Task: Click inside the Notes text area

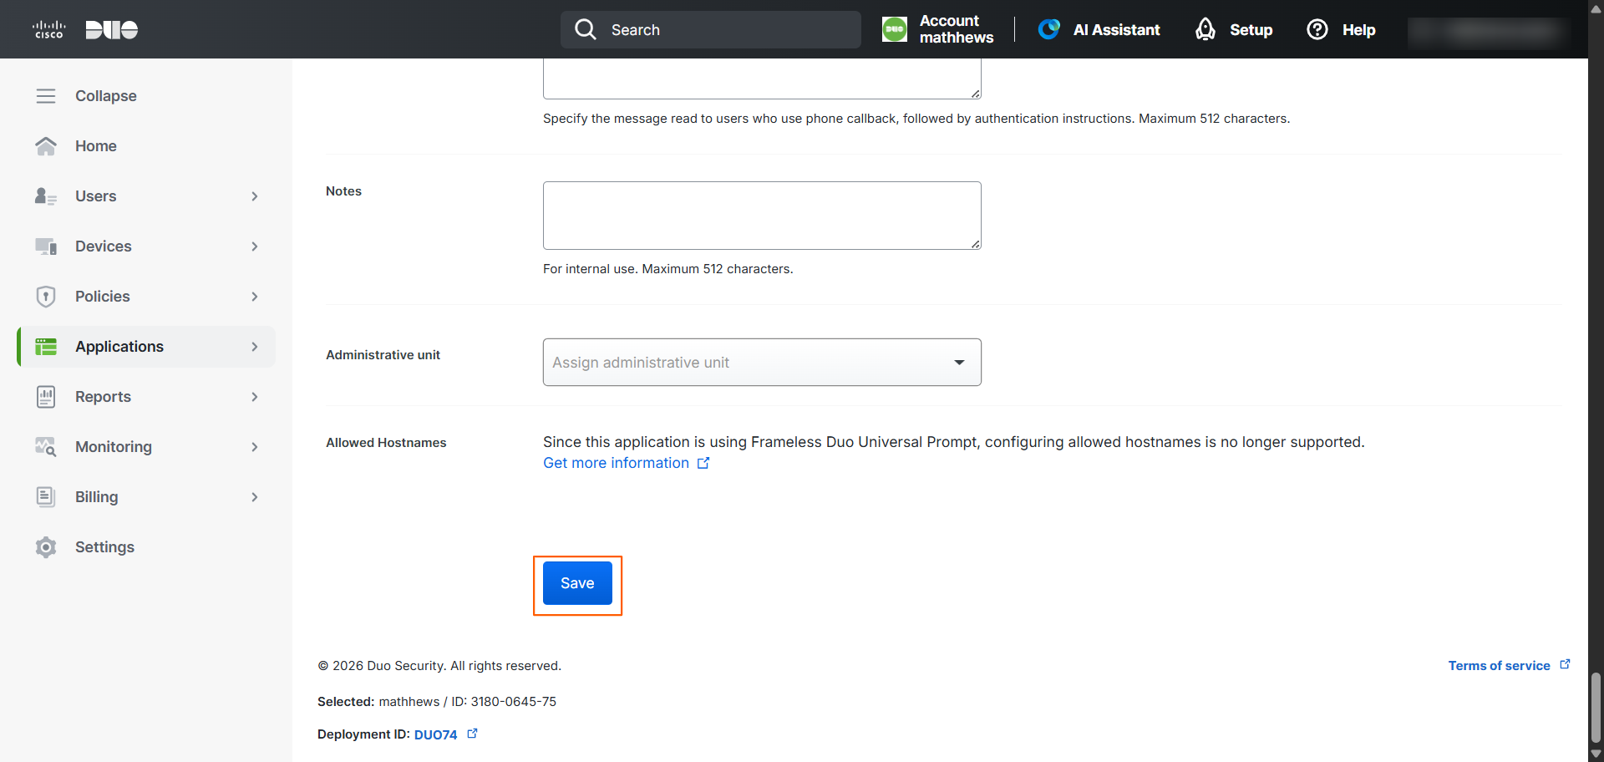Action: point(762,216)
